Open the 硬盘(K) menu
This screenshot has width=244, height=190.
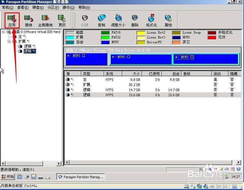[38, 8]
